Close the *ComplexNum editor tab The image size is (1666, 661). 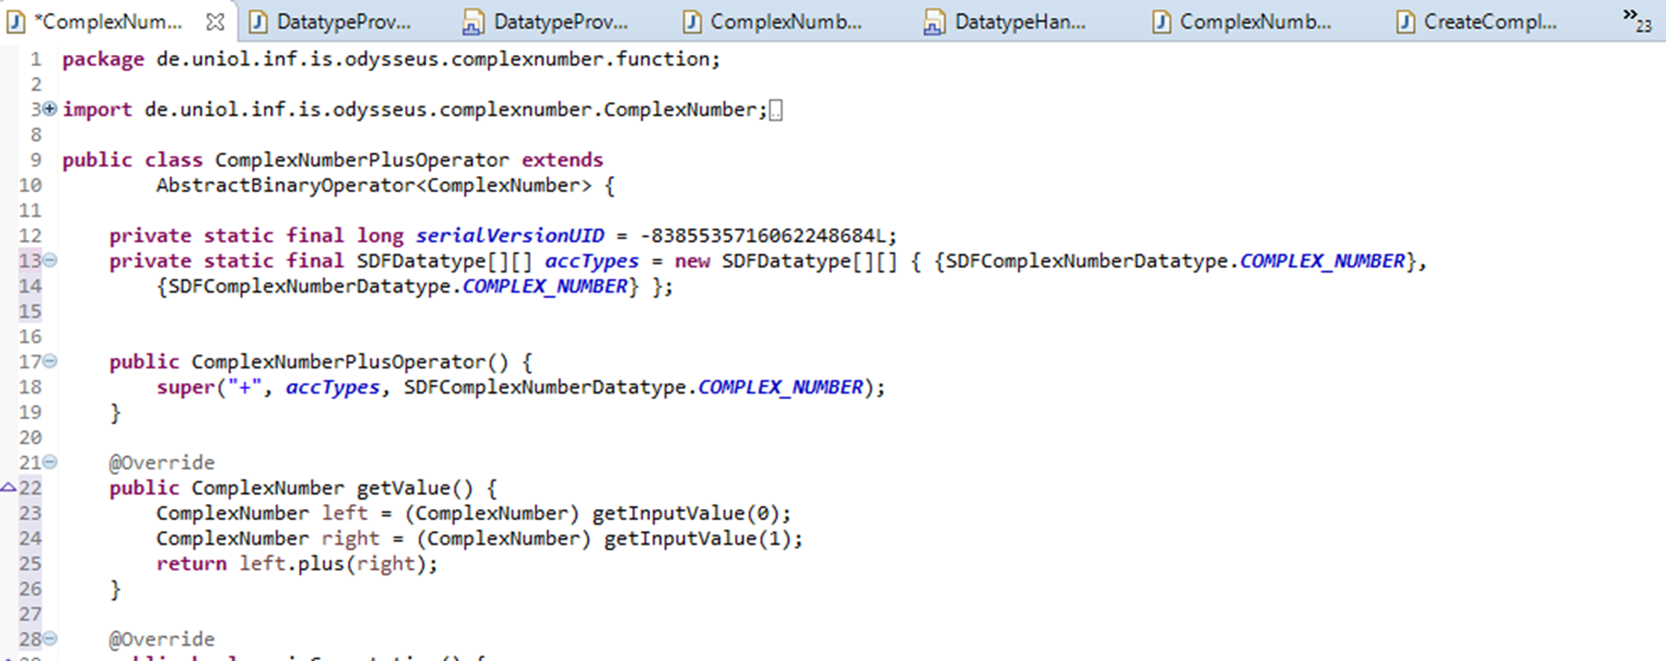[x=215, y=22]
